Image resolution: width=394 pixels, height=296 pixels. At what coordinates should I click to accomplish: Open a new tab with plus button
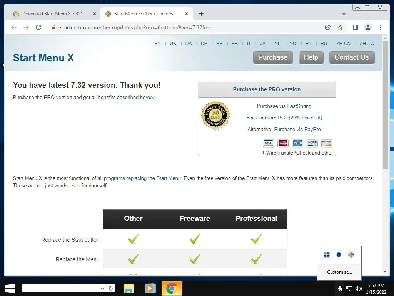tap(201, 14)
